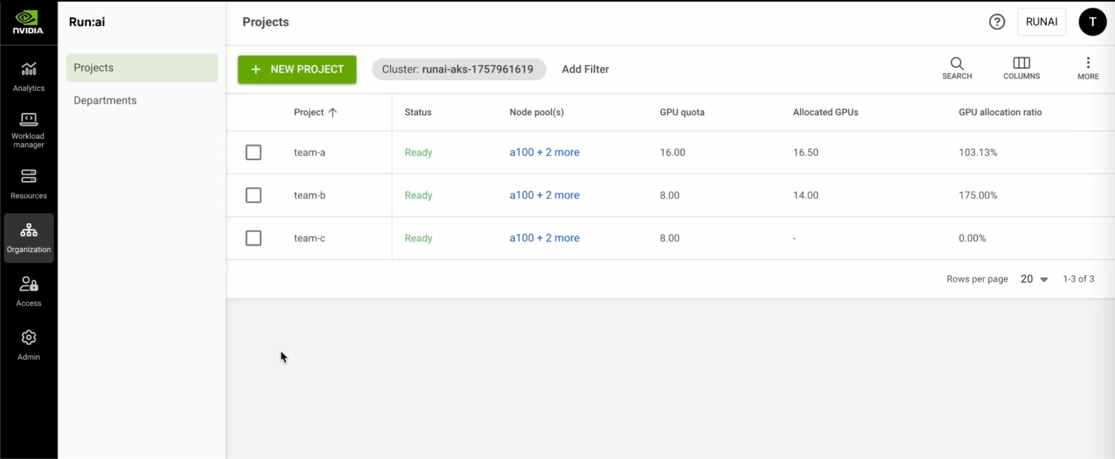Image resolution: width=1115 pixels, height=459 pixels.
Task: Open the user avatar T menu
Action: click(x=1092, y=22)
